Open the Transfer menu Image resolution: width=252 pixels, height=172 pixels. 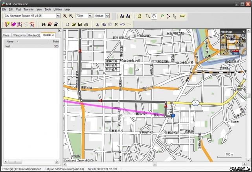(28, 9)
